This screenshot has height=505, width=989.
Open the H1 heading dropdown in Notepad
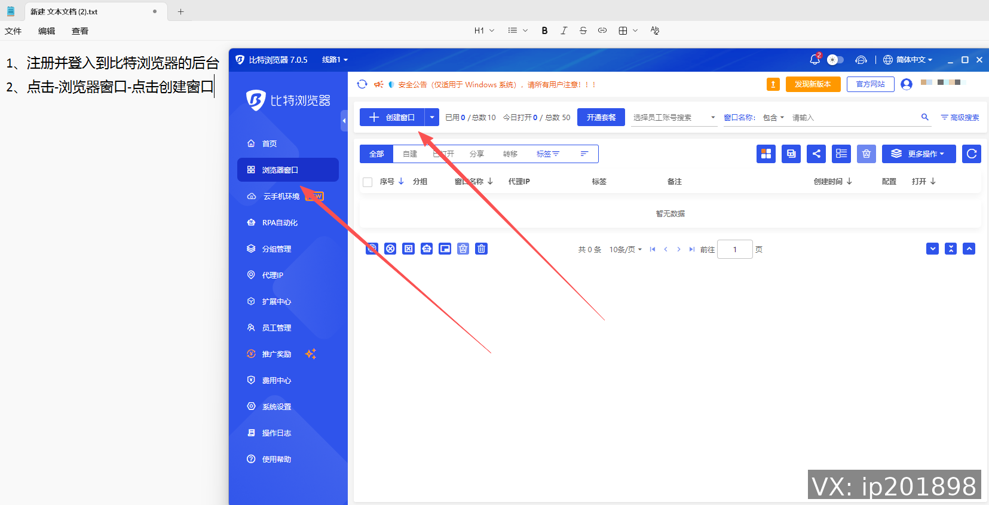(484, 30)
